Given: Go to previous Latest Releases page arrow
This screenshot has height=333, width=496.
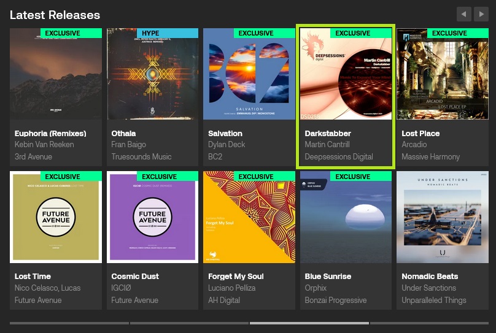Looking at the screenshot, I should (463, 14).
